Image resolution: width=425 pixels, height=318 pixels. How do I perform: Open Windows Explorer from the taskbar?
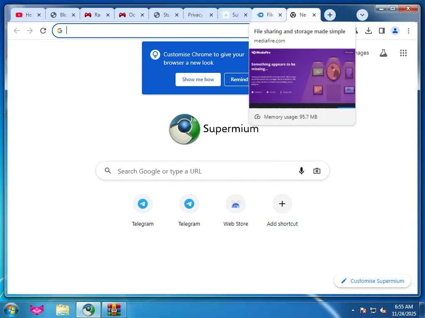click(63, 310)
